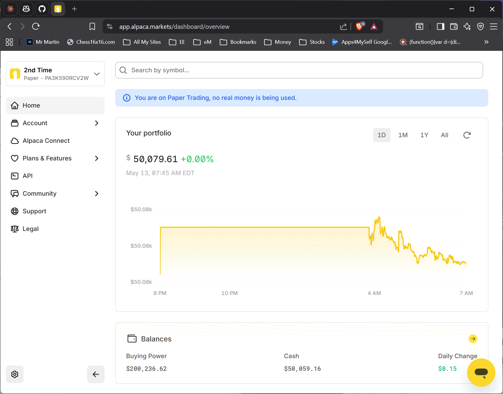503x394 pixels.
Task: Go forward to the next page
Action: click(23, 27)
